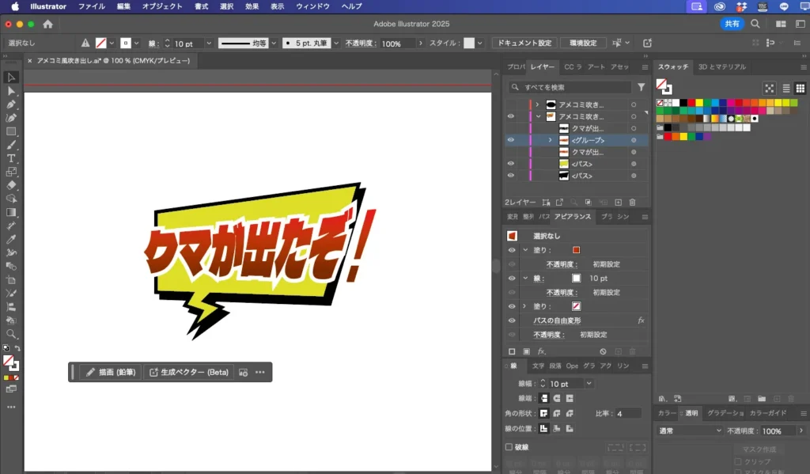Open the 効果 menu in menu bar
Screen dimensions: 810x474
[252, 6]
